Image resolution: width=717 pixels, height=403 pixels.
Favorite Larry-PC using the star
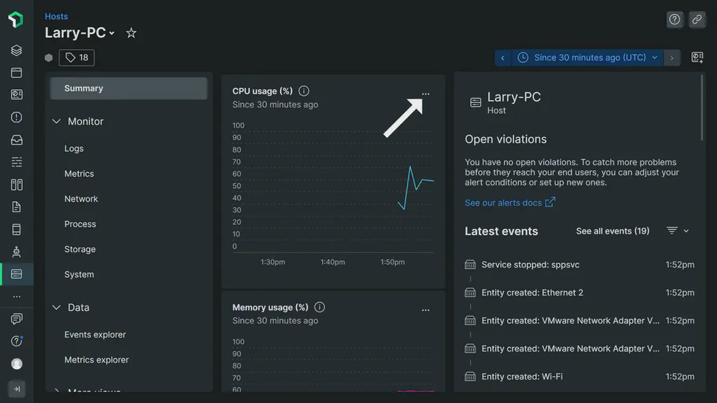pos(131,32)
